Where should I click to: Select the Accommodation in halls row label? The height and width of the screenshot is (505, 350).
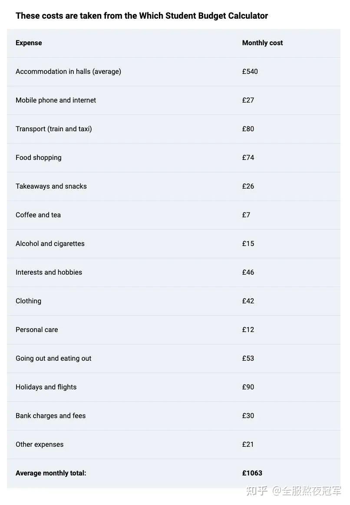[x=68, y=71]
